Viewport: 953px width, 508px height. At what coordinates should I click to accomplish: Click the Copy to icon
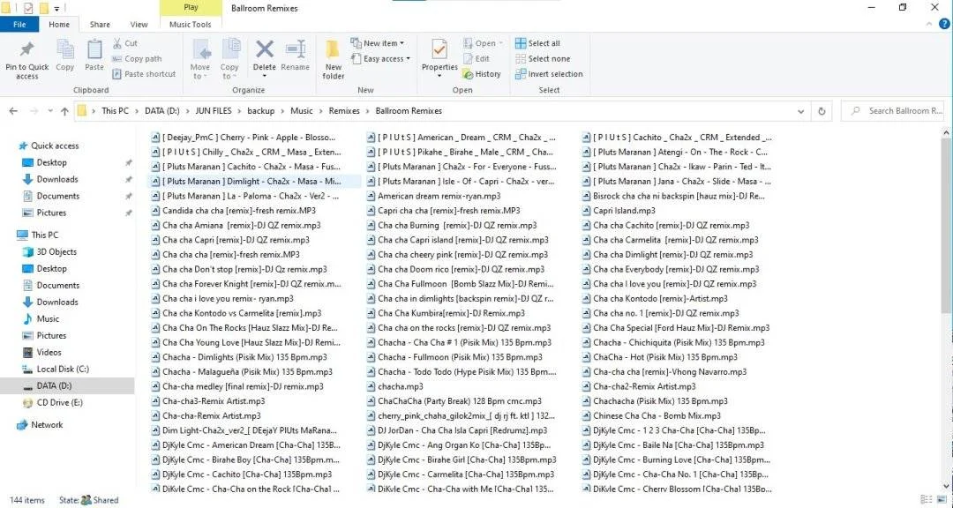click(230, 49)
